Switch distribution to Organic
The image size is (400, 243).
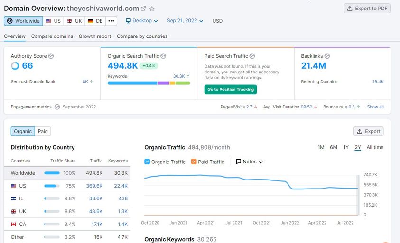tap(23, 131)
